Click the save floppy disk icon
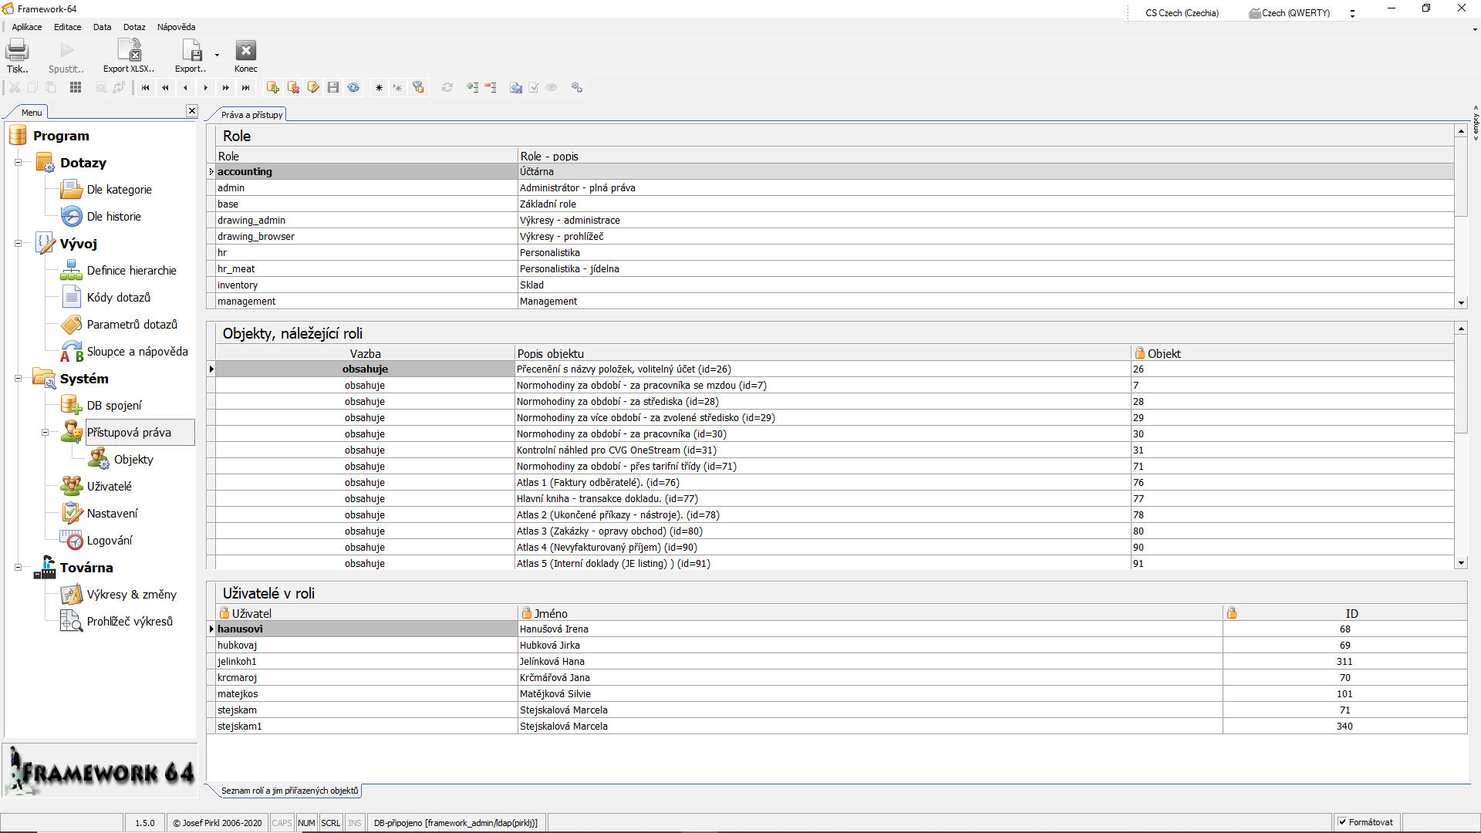Image resolution: width=1481 pixels, height=833 pixels. point(333,88)
